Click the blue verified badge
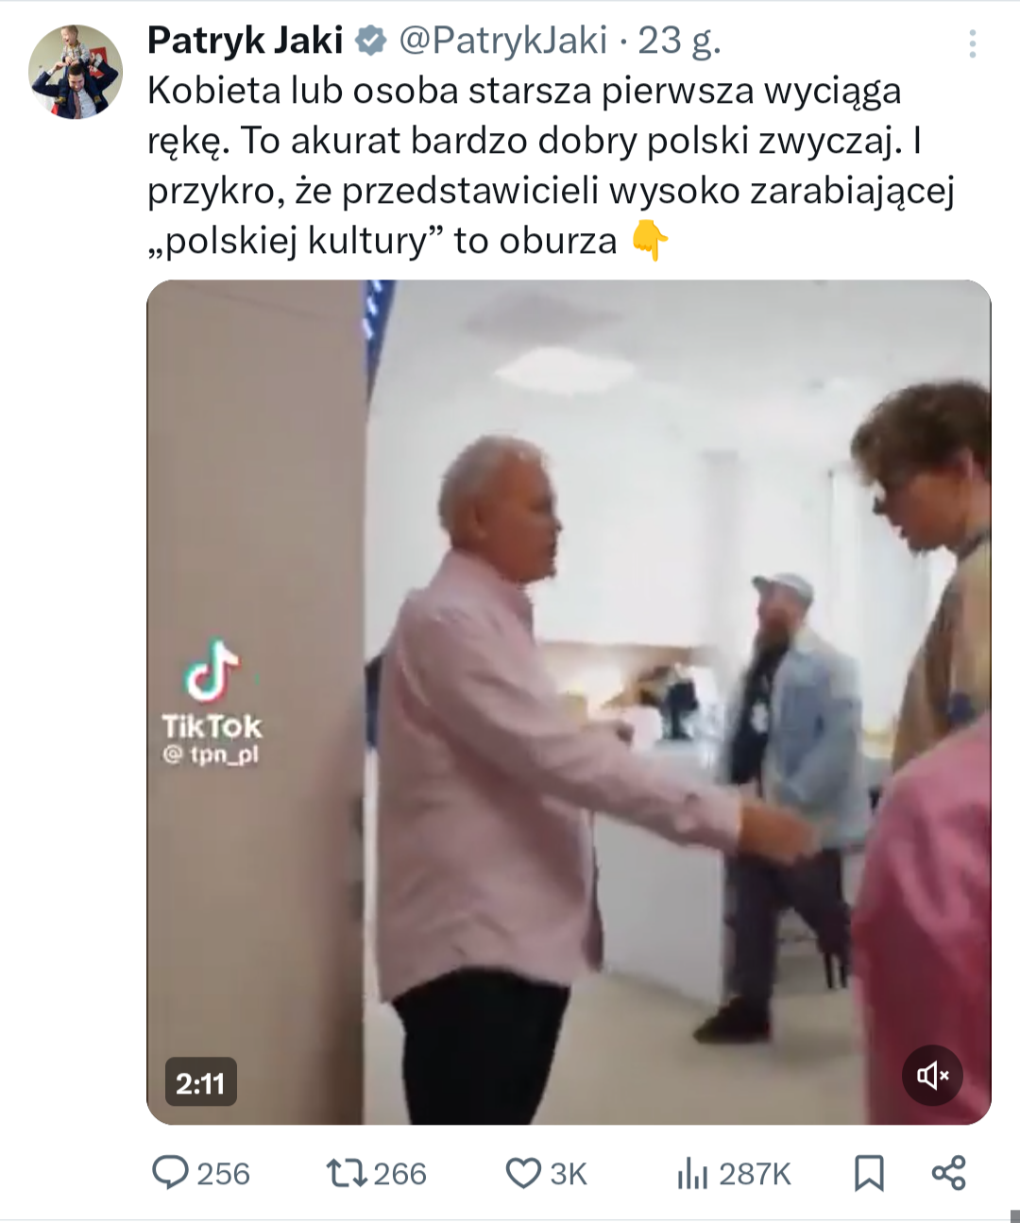The image size is (1020, 1223). pyautogui.click(x=370, y=41)
